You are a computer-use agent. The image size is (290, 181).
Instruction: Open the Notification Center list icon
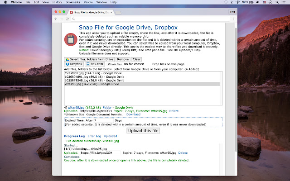284,2
